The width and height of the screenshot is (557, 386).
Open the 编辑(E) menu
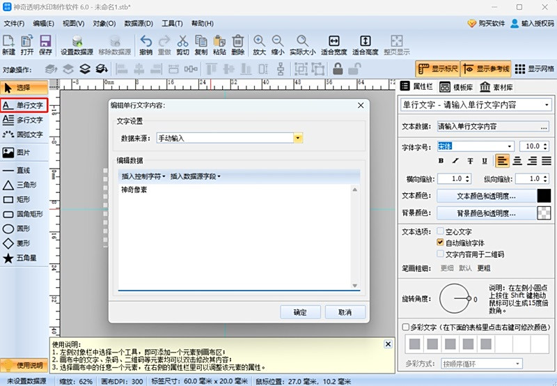pos(44,24)
